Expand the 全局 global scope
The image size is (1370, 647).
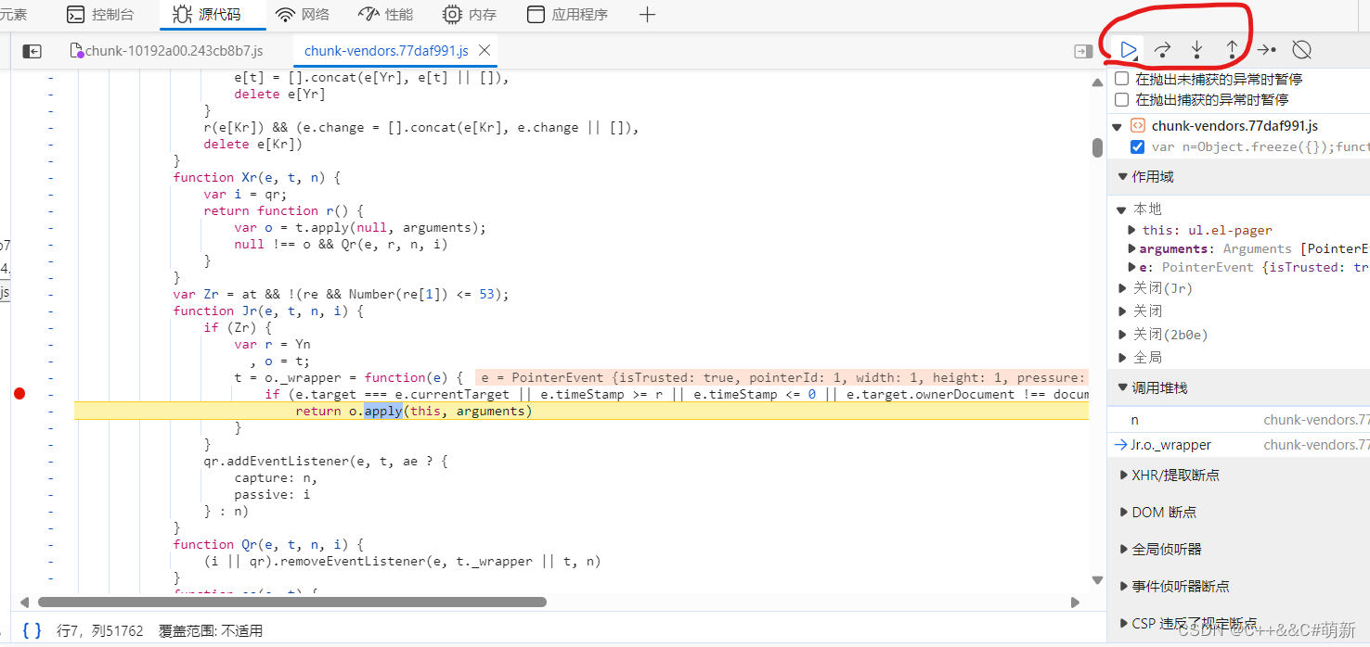[x=1122, y=357]
